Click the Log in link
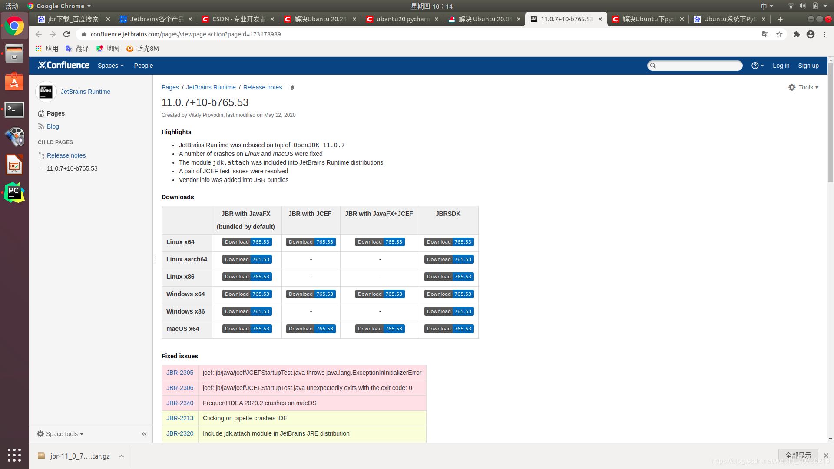834x469 pixels. point(781,66)
